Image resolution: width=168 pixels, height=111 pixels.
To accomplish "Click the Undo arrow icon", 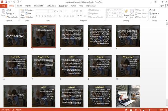I will coord(10,2).
